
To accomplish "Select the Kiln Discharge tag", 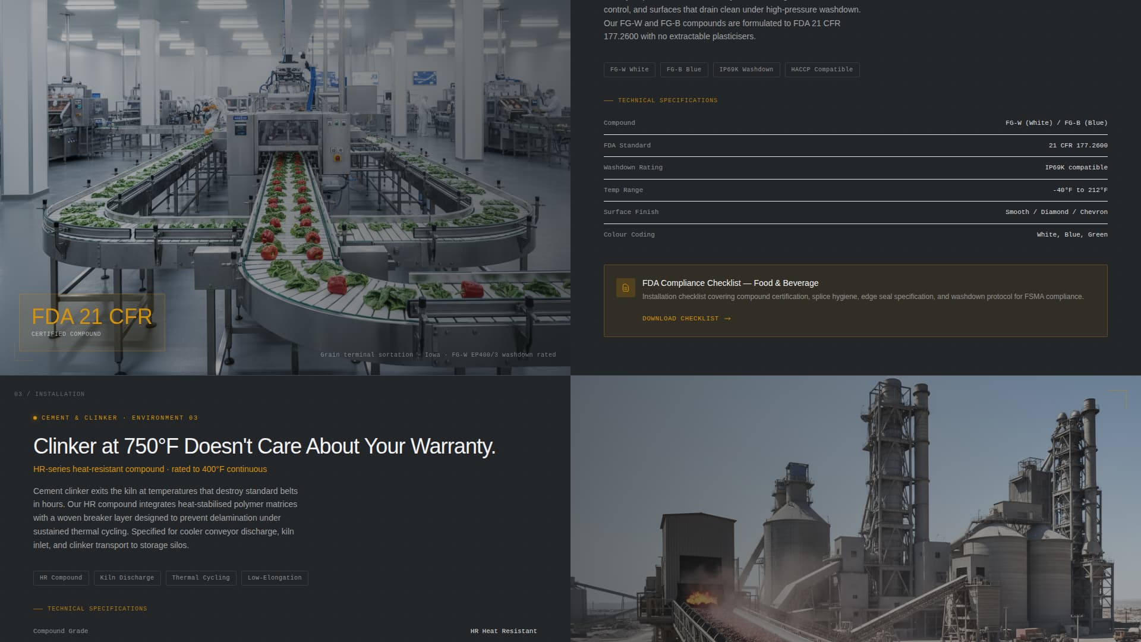I will coord(127,577).
